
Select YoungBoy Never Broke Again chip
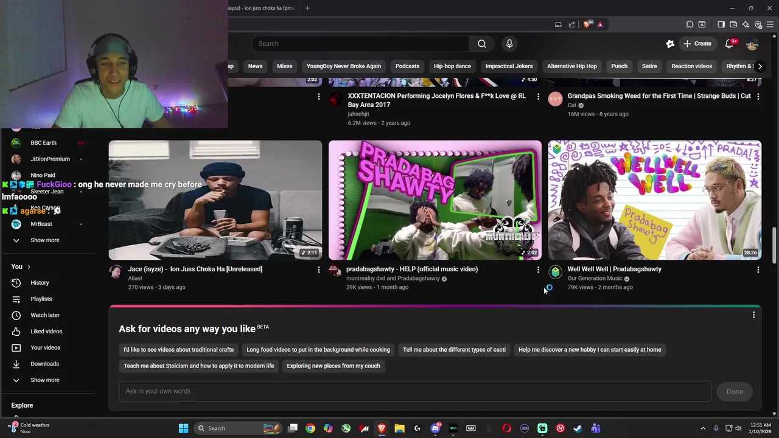coord(344,66)
